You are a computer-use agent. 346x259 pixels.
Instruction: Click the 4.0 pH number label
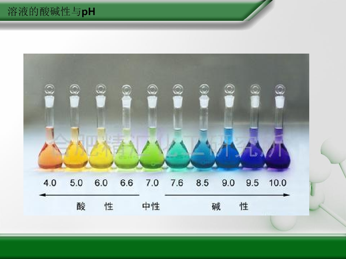click(50, 183)
